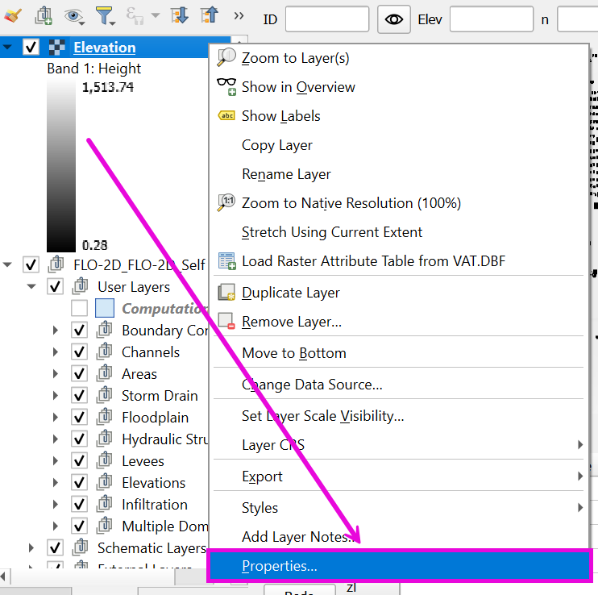Click the Elev input field
The width and height of the screenshot is (598, 595).
(491, 19)
